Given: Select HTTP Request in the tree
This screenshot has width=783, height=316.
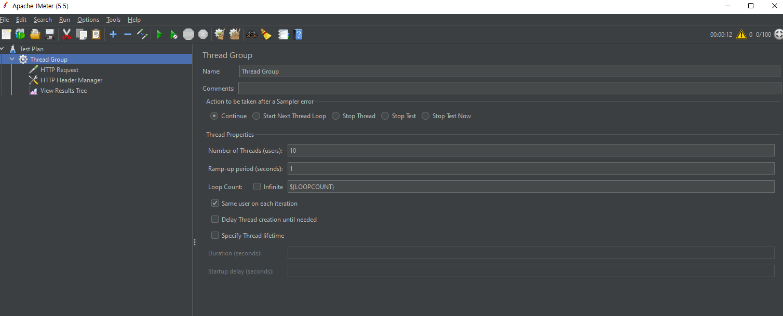Looking at the screenshot, I should 59,69.
